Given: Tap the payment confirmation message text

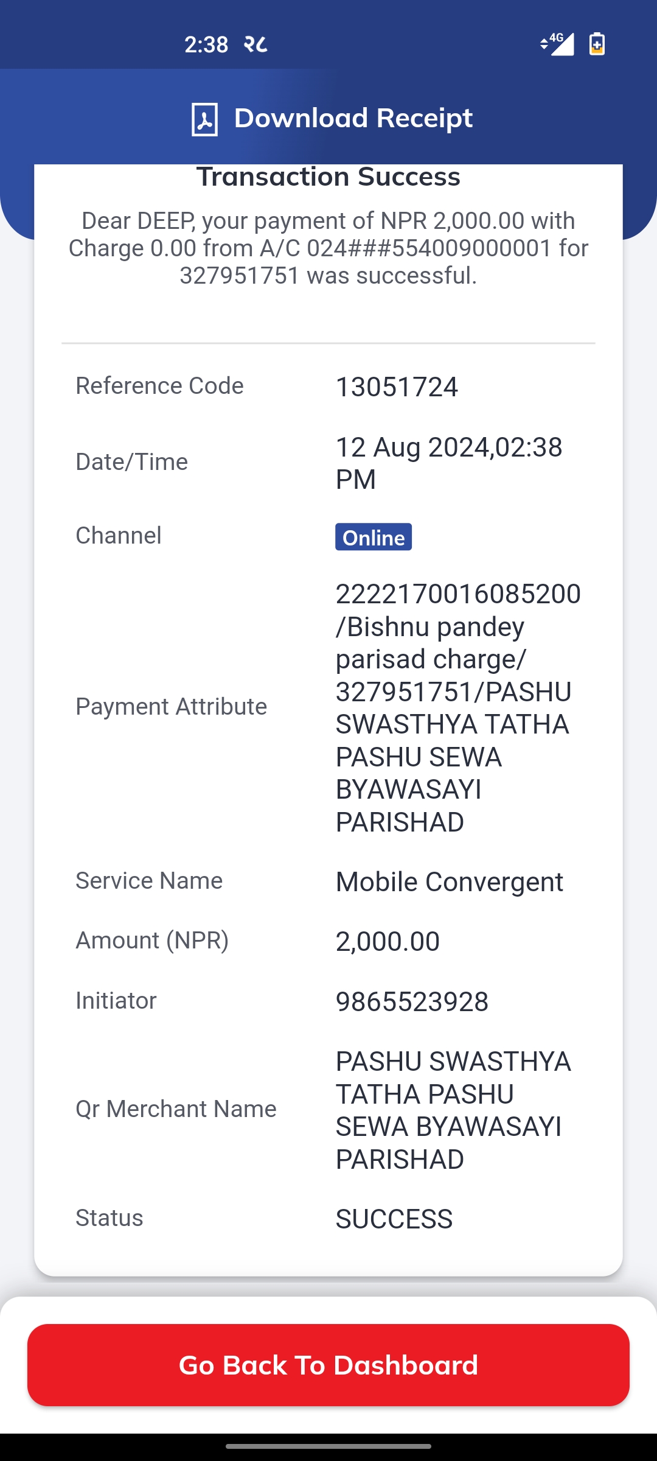Looking at the screenshot, I should (x=328, y=248).
